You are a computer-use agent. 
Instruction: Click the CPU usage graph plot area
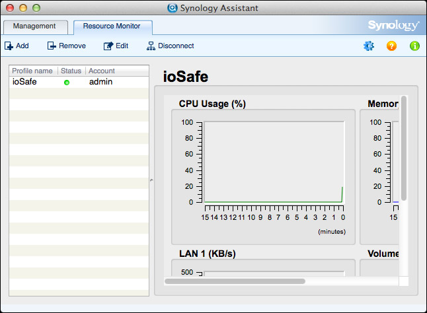[274, 162]
